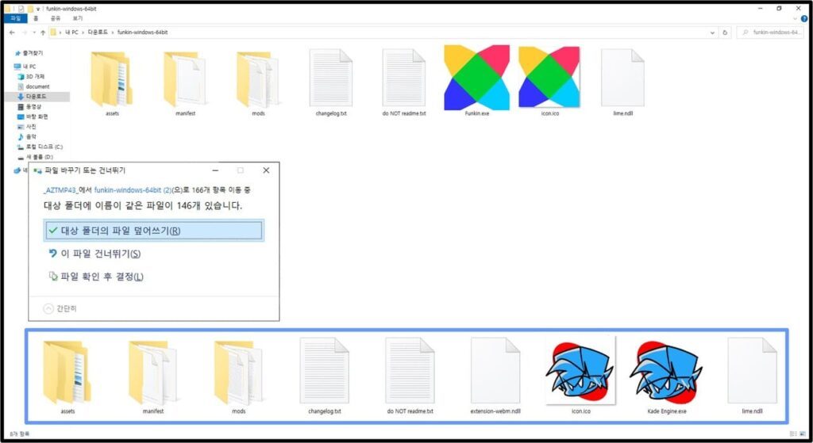Click the search box for funkin-windows-64bit

click(770, 32)
